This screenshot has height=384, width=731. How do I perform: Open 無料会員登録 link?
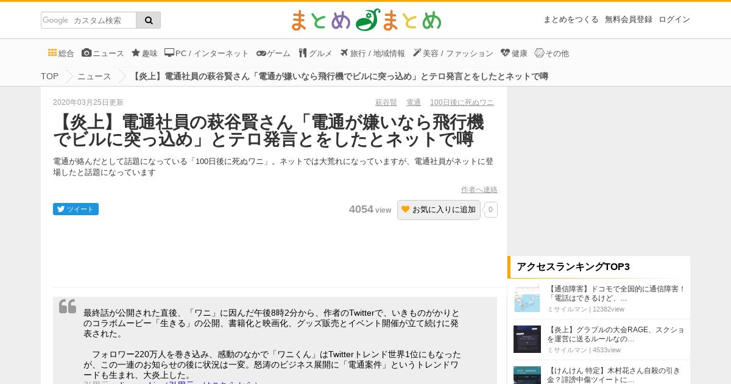coord(629,20)
